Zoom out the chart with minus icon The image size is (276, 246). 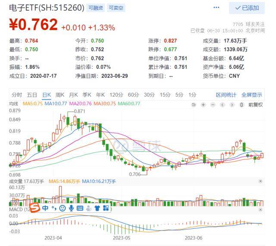pyautogui.click(x=213, y=105)
